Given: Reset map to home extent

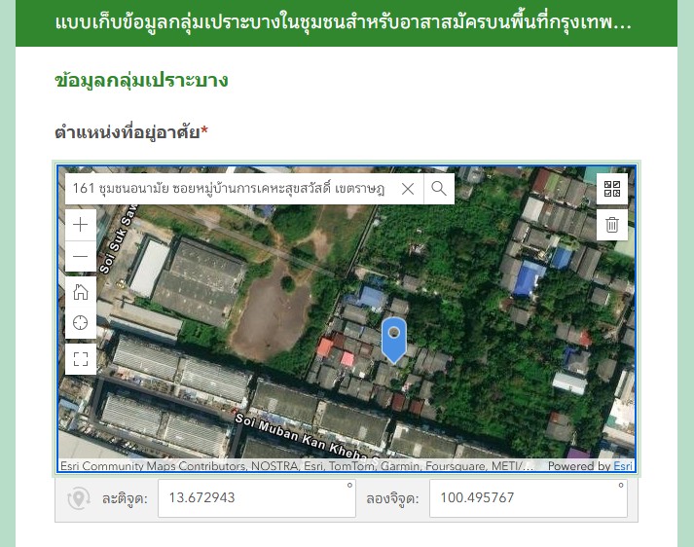Looking at the screenshot, I should (81, 291).
